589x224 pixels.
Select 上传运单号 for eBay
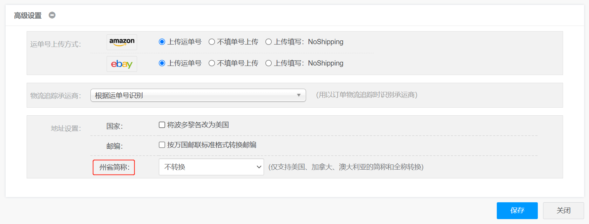coord(162,63)
